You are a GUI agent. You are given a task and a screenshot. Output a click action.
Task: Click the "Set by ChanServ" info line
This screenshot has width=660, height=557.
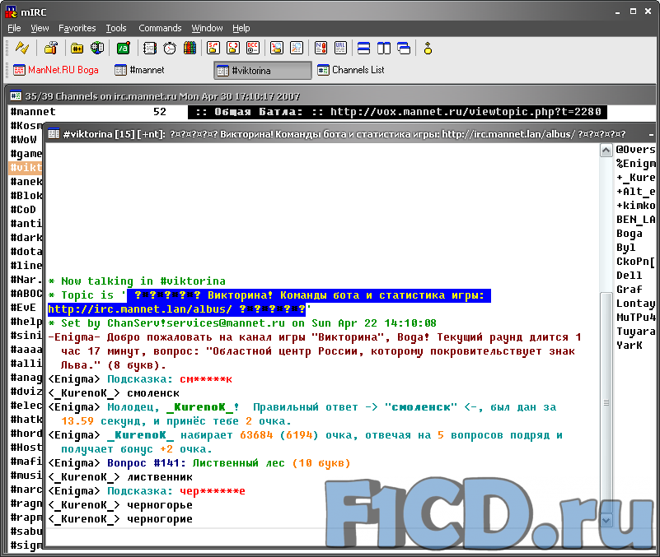(x=242, y=323)
